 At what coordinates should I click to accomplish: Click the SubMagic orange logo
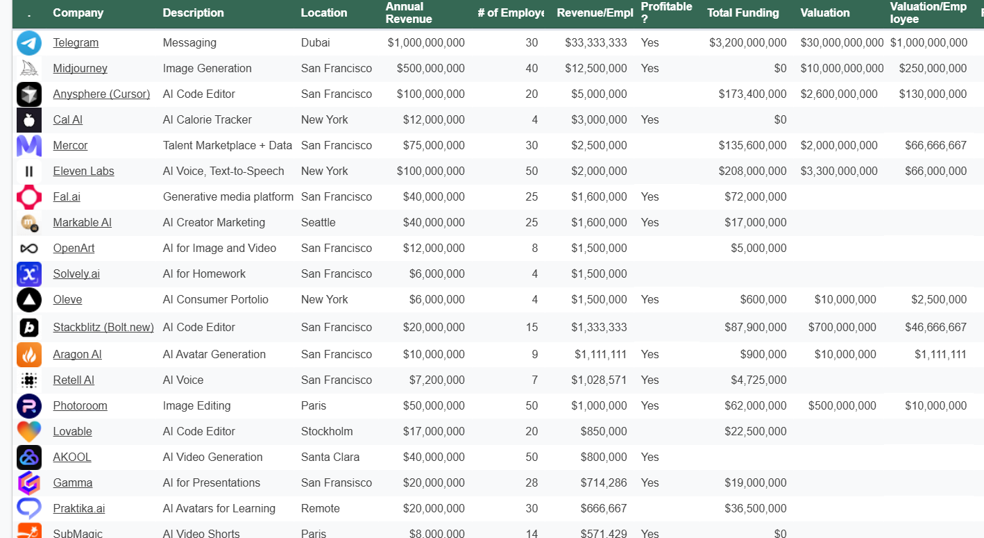tap(29, 531)
